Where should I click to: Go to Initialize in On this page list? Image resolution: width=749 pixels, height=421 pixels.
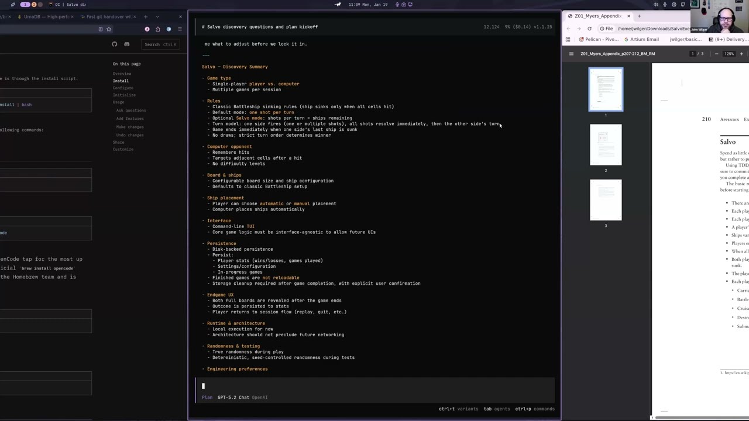(x=124, y=95)
